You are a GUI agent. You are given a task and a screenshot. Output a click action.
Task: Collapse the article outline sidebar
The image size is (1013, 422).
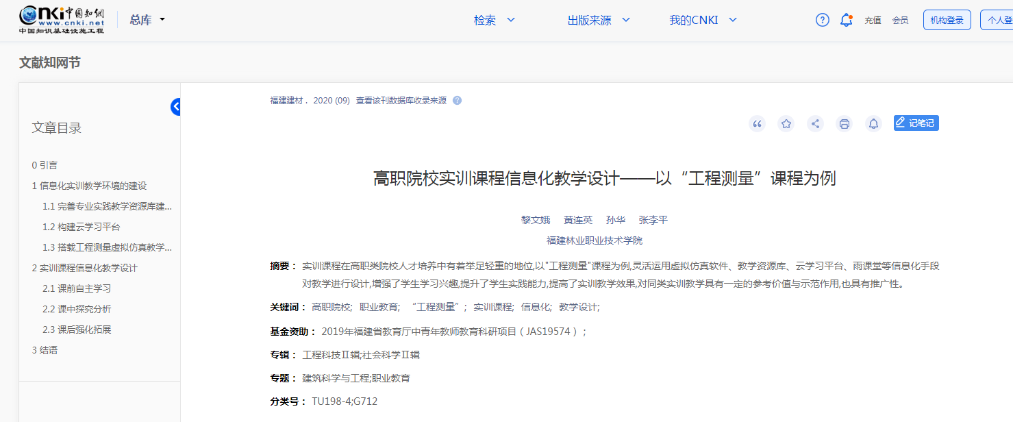point(176,107)
